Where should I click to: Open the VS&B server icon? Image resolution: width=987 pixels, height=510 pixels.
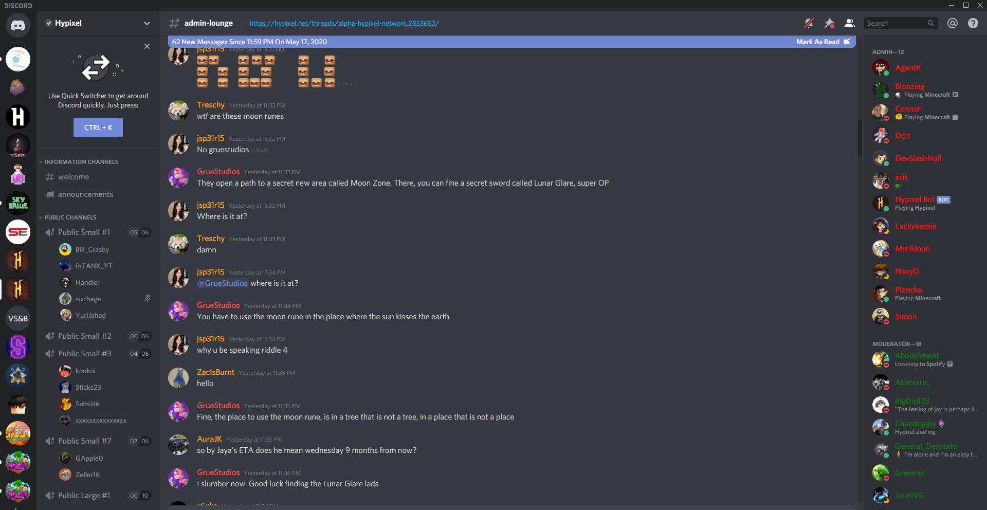click(x=18, y=318)
